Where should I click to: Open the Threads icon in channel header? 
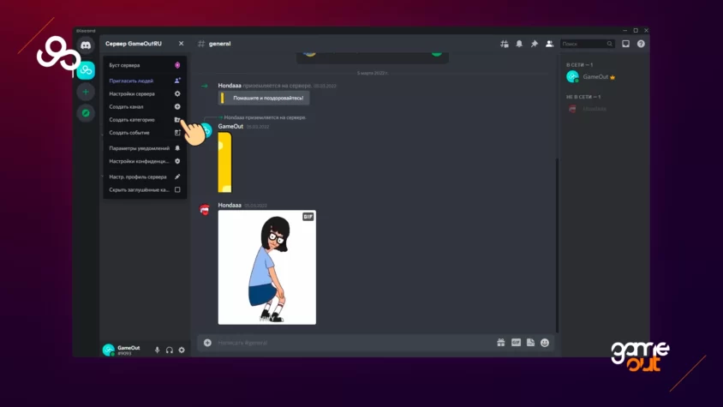505,44
